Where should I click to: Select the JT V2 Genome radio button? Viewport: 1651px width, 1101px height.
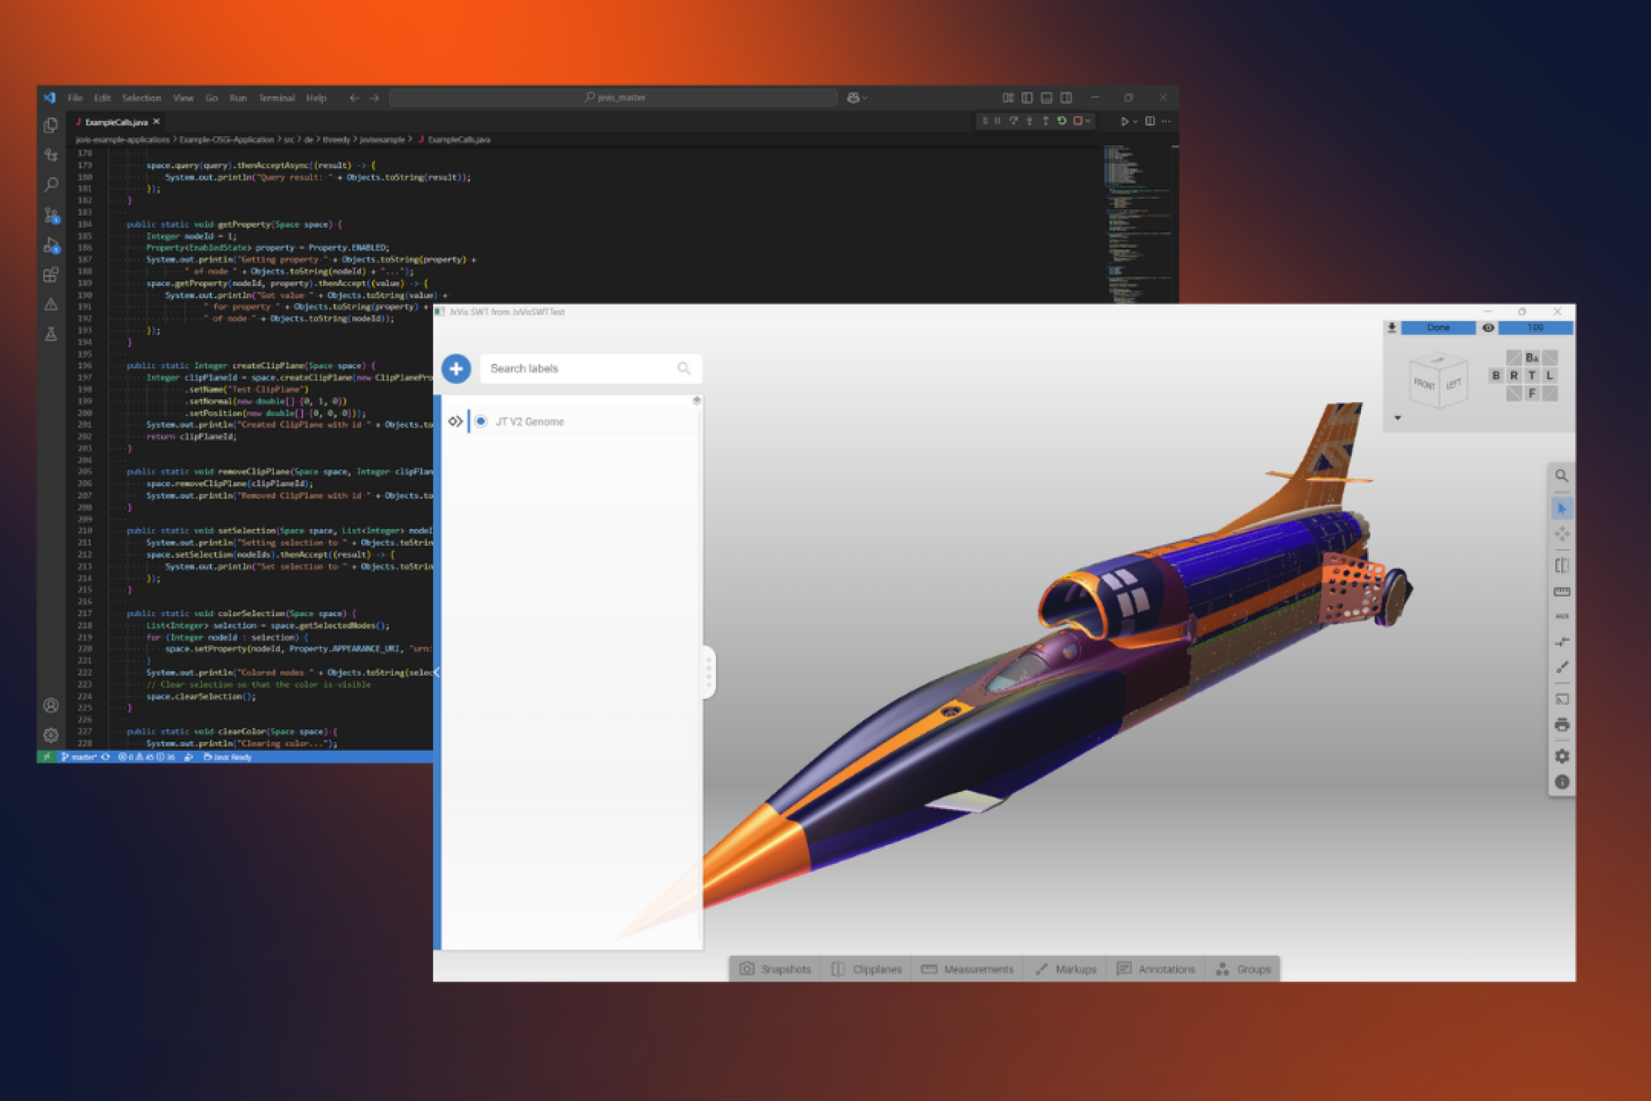point(481,421)
